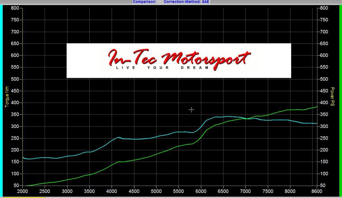The height and width of the screenshot is (198, 342).
Task: Click the 4500 RPM axis tick label
Action: pyautogui.click(x=134, y=191)
